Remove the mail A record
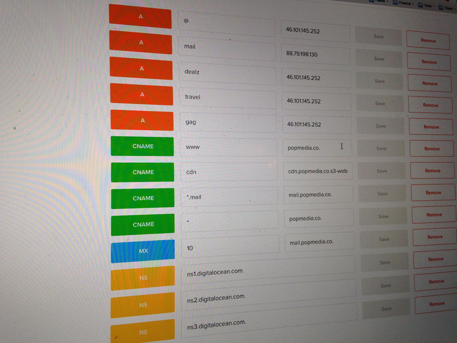The height and width of the screenshot is (343, 457). click(x=428, y=62)
